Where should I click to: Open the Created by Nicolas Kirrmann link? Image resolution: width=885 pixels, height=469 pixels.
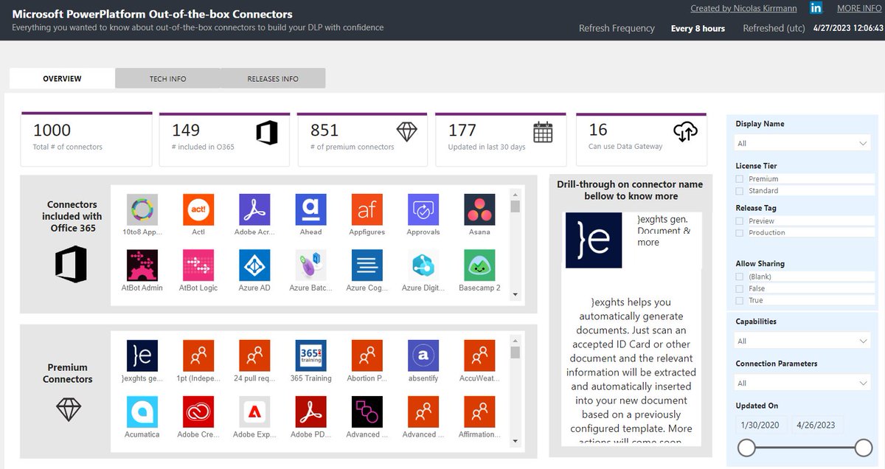pos(743,8)
